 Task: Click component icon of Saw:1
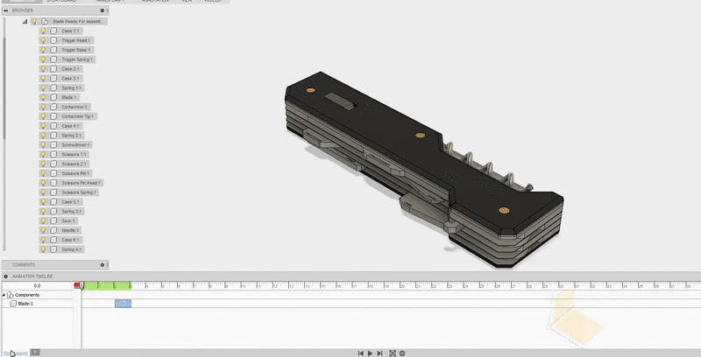[x=53, y=220]
